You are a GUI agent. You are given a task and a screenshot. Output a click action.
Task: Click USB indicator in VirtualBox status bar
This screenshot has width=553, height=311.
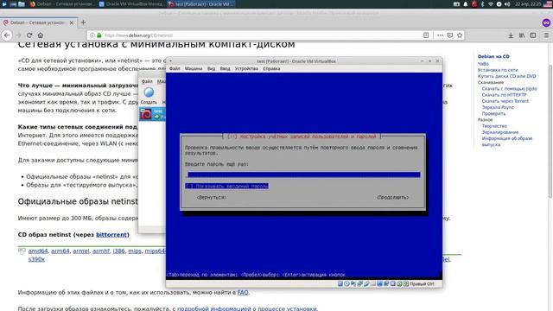[366, 284]
